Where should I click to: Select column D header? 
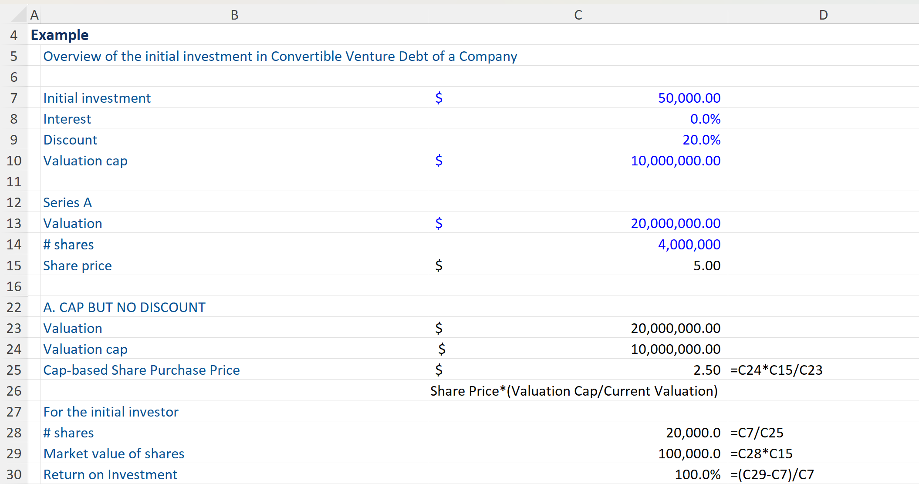823,15
